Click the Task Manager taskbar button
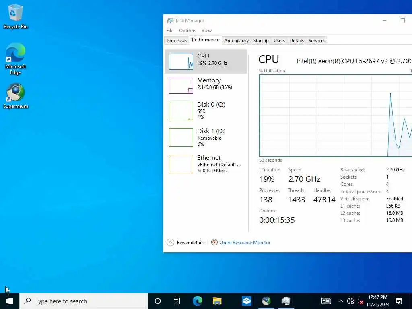Image resolution: width=412 pixels, height=309 pixels. [286, 301]
